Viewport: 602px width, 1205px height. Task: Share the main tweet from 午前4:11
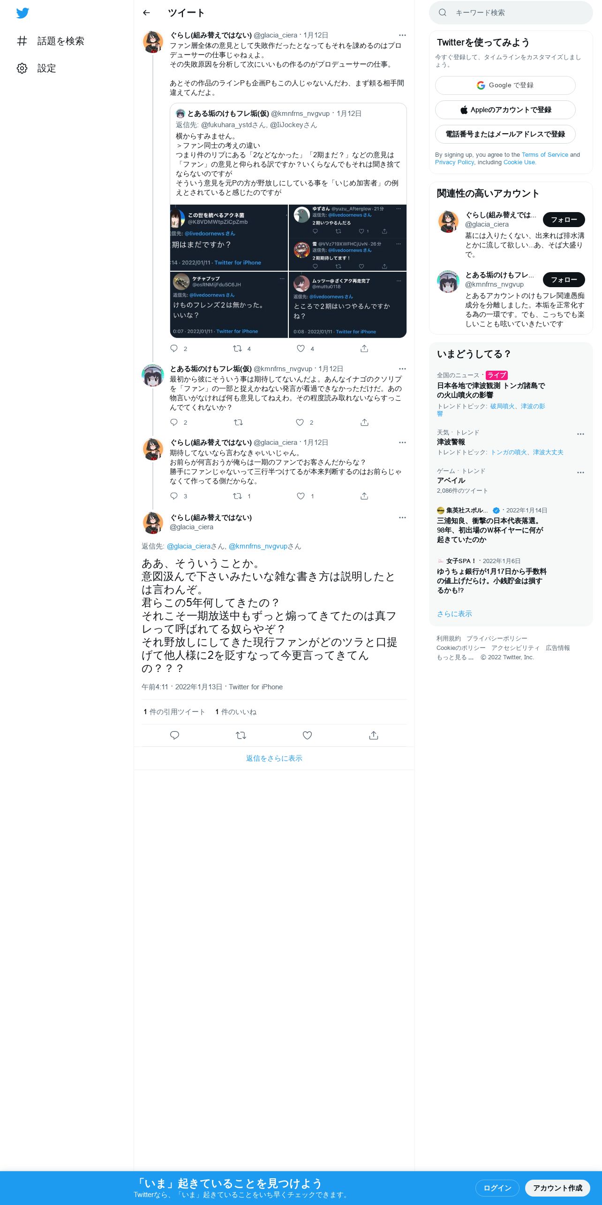(374, 735)
